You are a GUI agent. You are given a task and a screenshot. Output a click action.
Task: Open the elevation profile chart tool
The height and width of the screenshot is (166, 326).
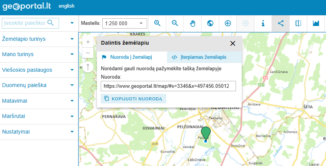click(x=316, y=23)
